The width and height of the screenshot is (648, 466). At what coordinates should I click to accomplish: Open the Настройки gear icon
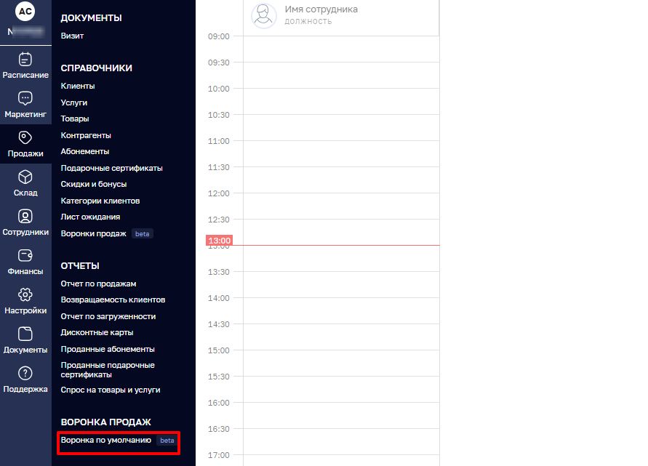click(25, 294)
